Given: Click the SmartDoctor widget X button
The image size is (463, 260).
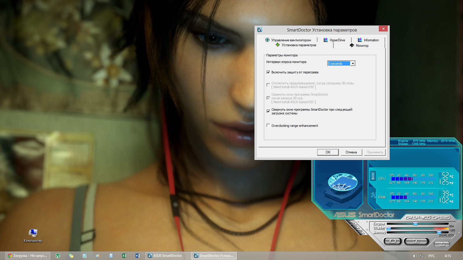Looking at the screenshot, I should click(x=356, y=227).
